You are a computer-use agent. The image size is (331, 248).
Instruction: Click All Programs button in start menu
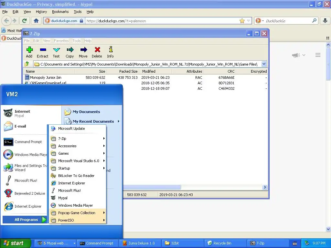click(25, 220)
